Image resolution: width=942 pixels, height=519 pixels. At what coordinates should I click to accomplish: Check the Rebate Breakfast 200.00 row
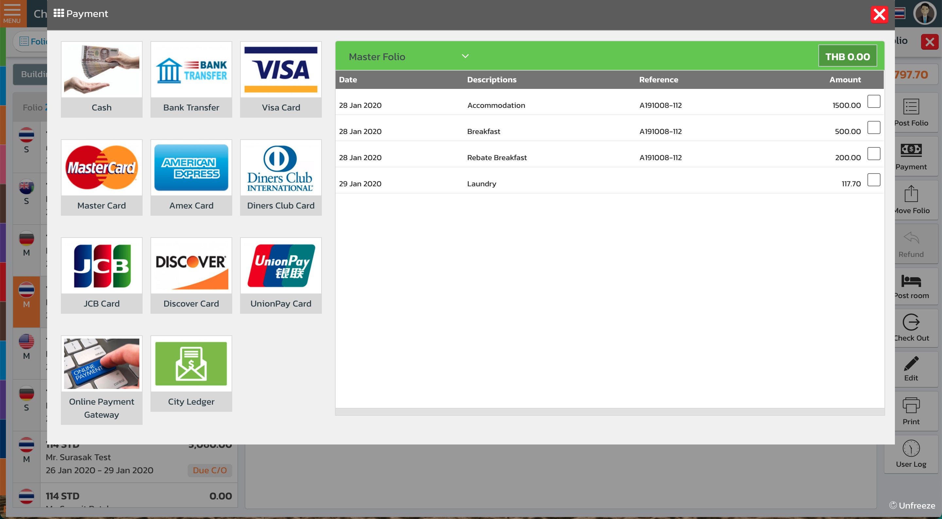874,154
